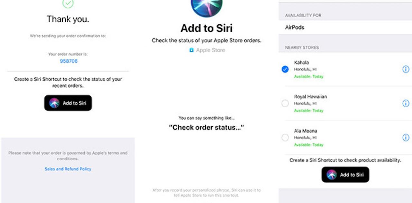412x203 pixels.
Task: Click the large Siri orb icon
Action: (x=207, y=6)
